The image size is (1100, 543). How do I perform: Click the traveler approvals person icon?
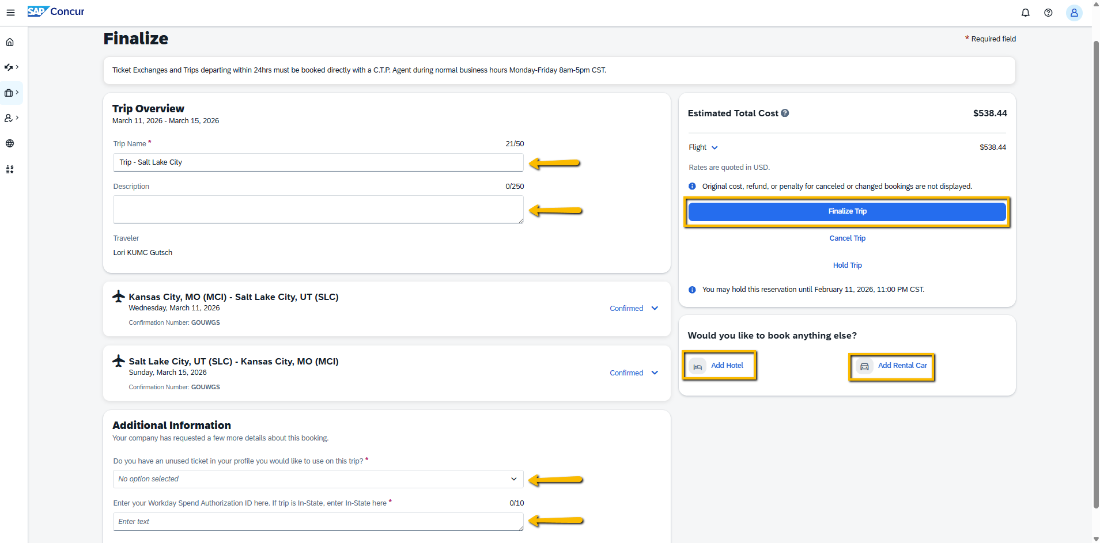tap(9, 118)
